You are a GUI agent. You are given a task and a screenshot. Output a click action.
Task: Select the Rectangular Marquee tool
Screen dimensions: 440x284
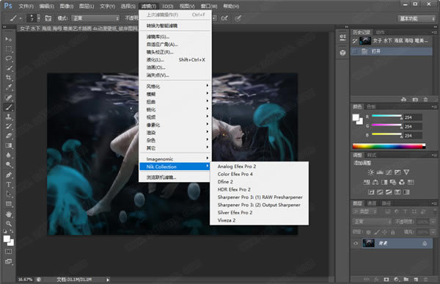[x=9, y=49]
